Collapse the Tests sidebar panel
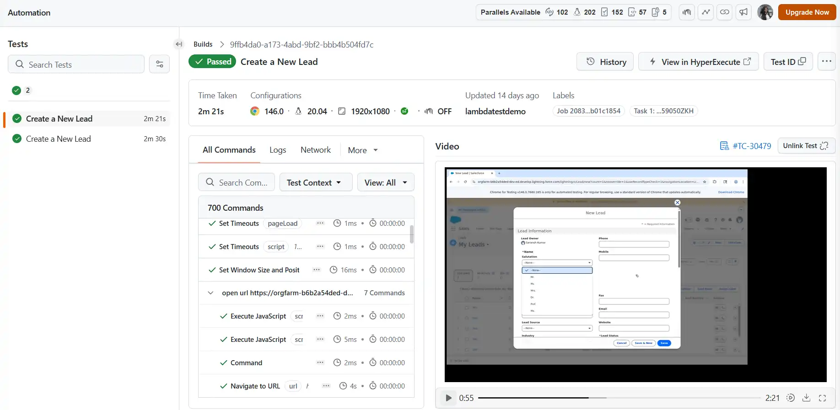The height and width of the screenshot is (410, 840). click(x=179, y=44)
